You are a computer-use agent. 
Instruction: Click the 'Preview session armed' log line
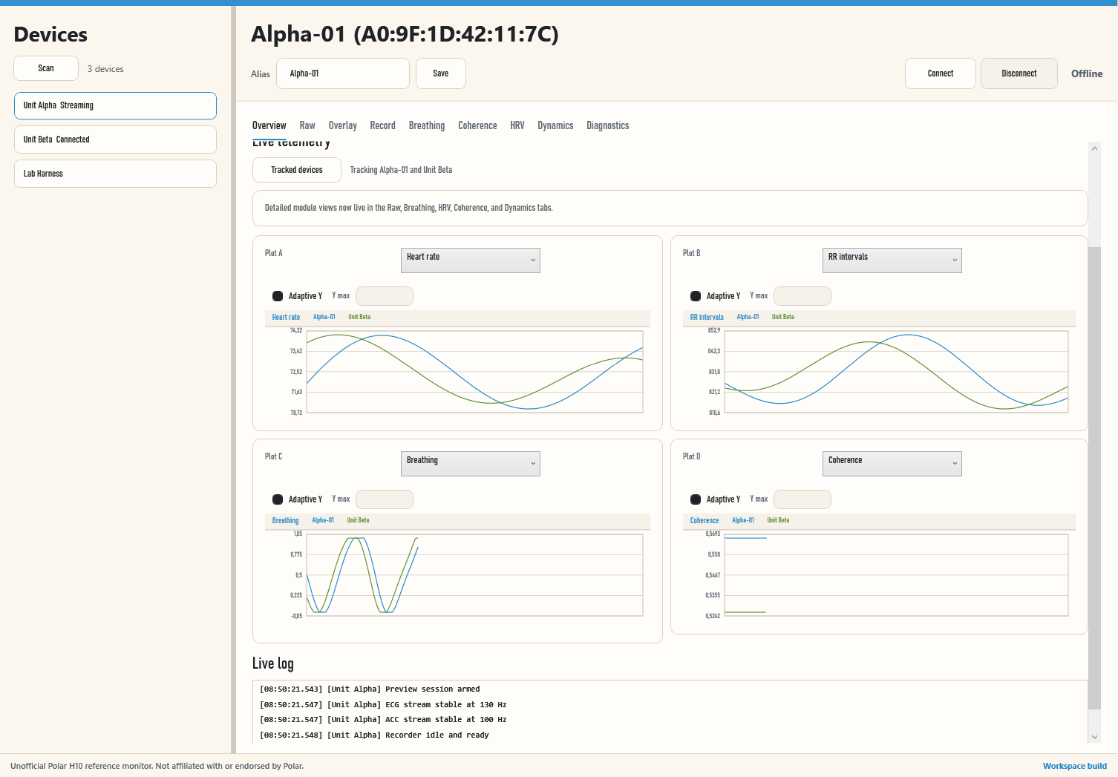[x=370, y=689]
